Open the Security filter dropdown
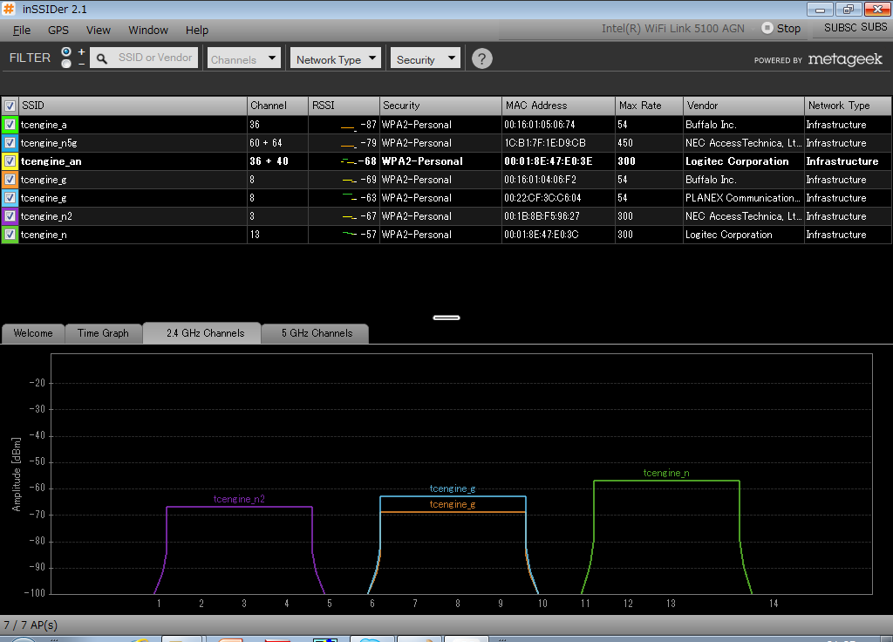 [426, 59]
